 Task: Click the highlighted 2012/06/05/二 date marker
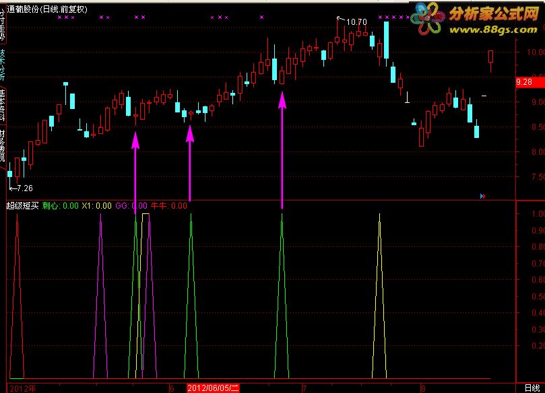213,388
